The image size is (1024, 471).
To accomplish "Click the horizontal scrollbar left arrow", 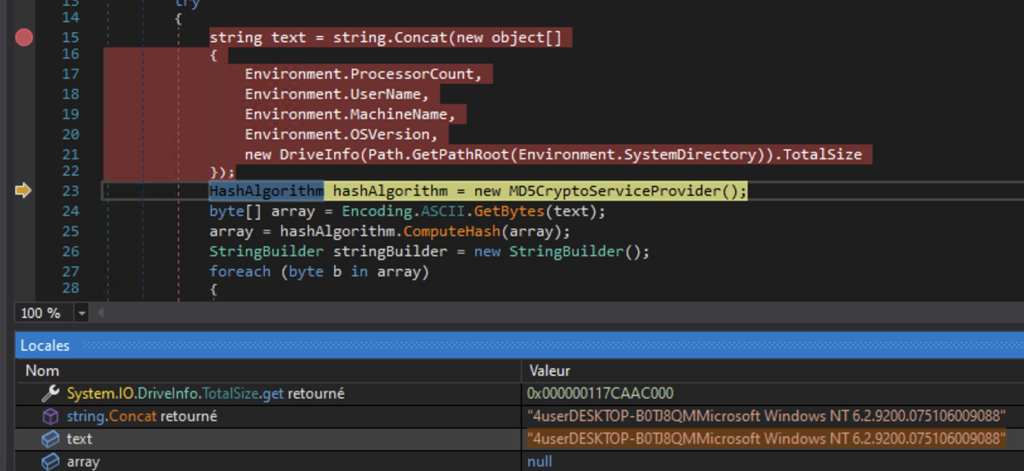I will click(100, 313).
